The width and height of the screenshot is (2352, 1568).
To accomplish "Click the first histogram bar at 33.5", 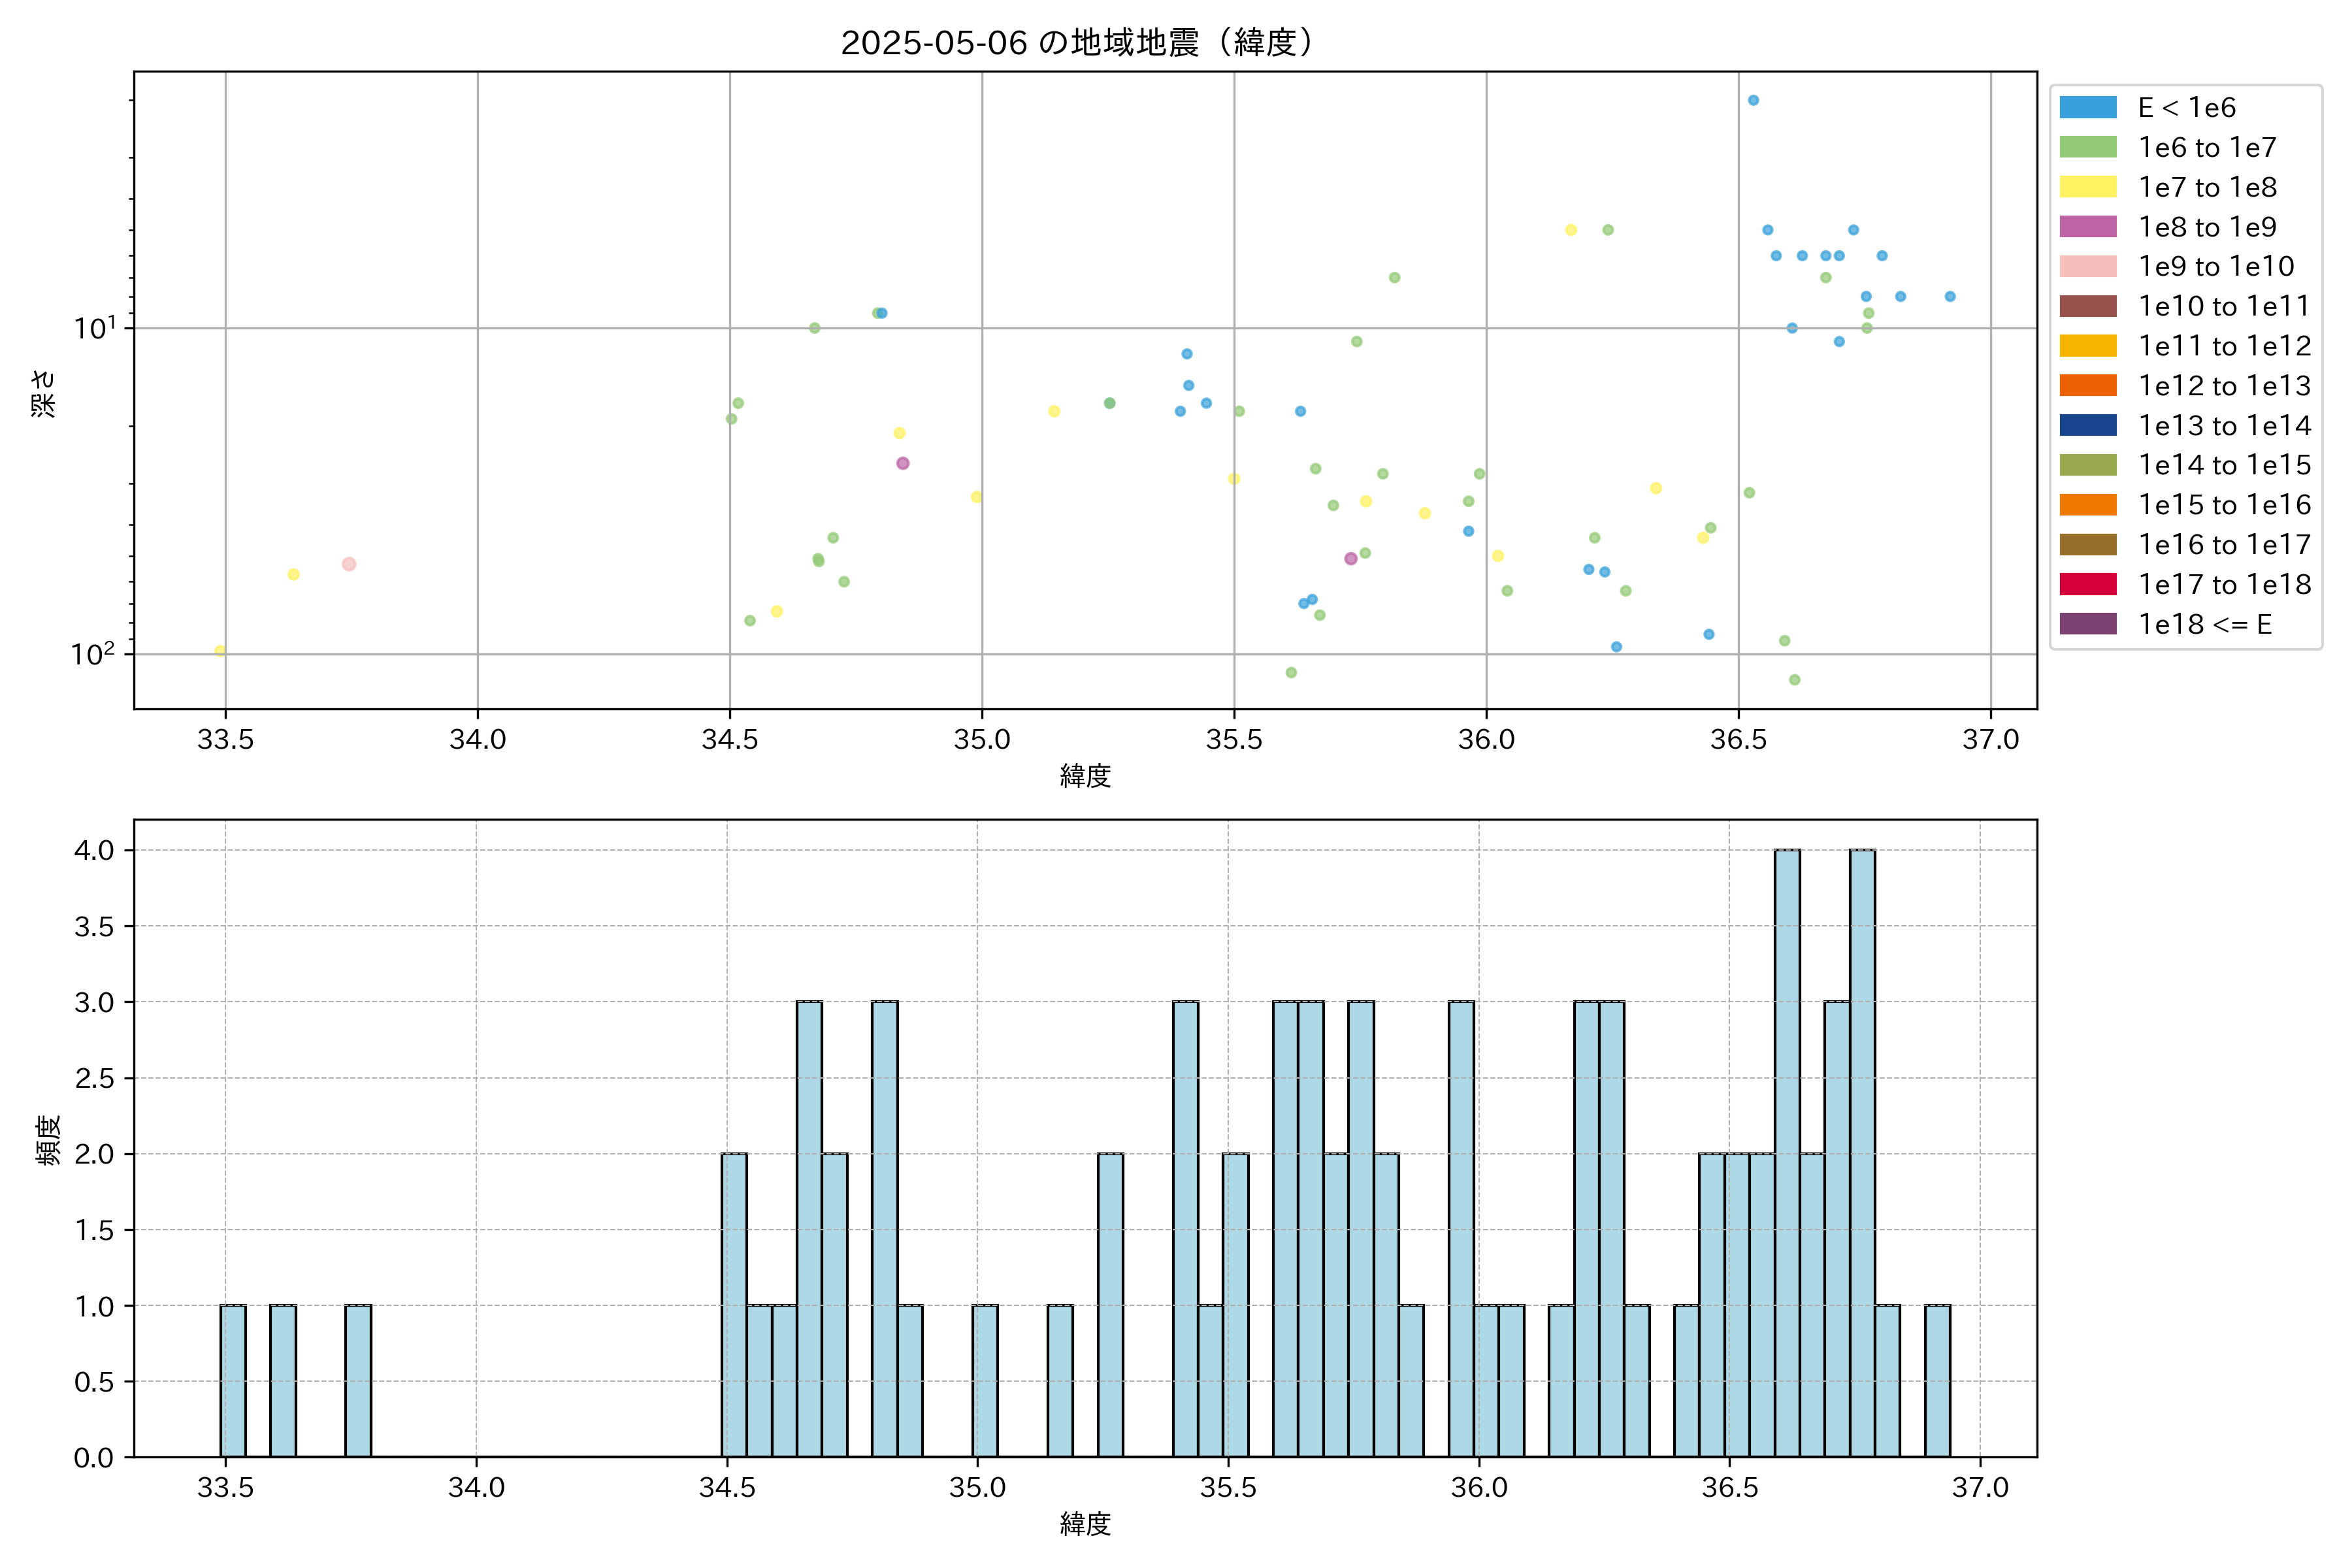I will point(233,1380).
